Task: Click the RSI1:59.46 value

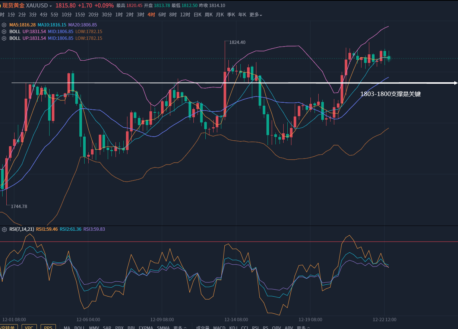Action: click(47, 229)
